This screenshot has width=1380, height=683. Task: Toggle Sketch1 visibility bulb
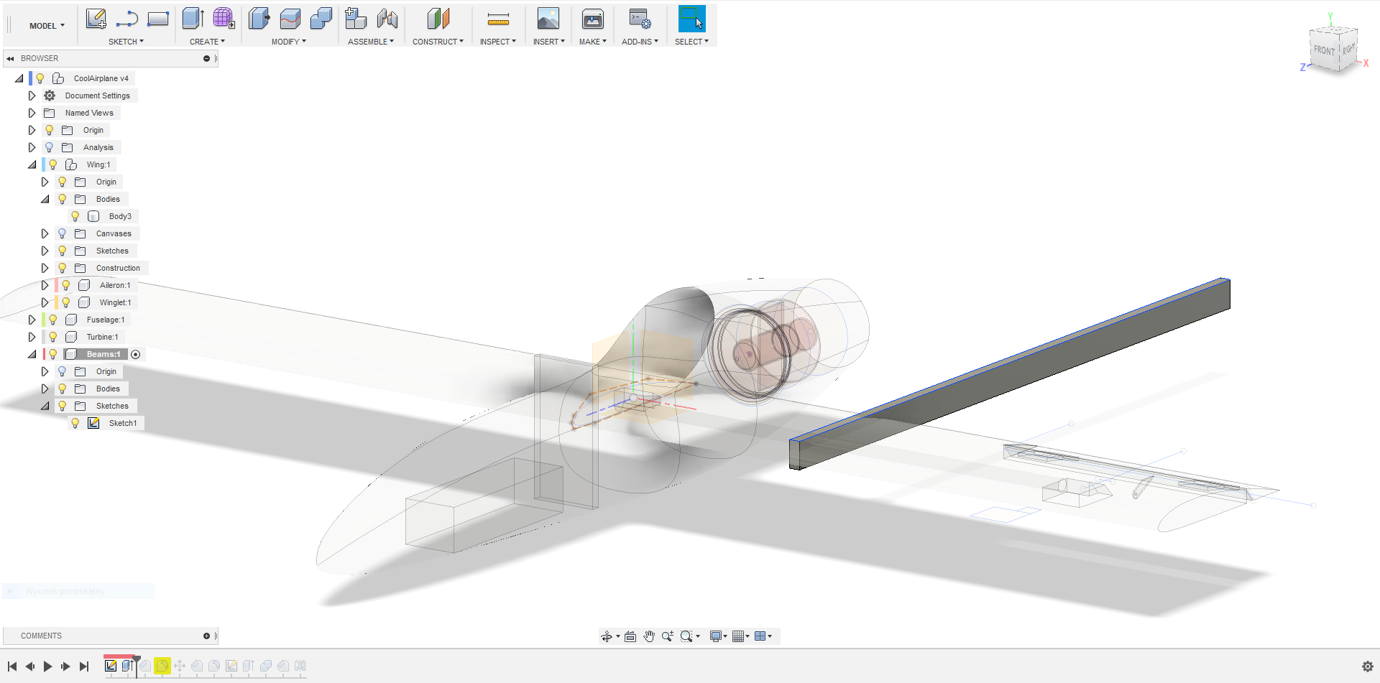75,423
